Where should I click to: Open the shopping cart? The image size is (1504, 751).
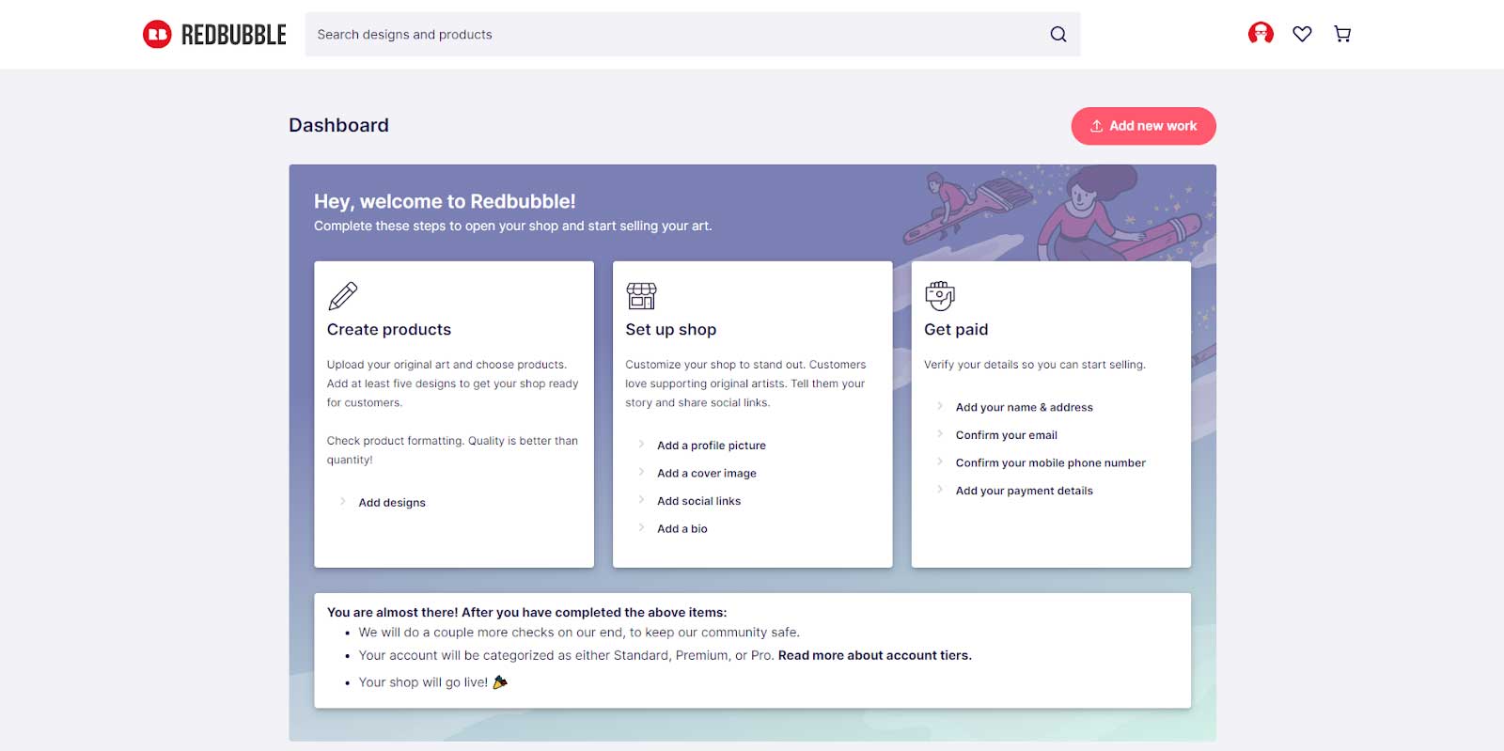[x=1342, y=34]
